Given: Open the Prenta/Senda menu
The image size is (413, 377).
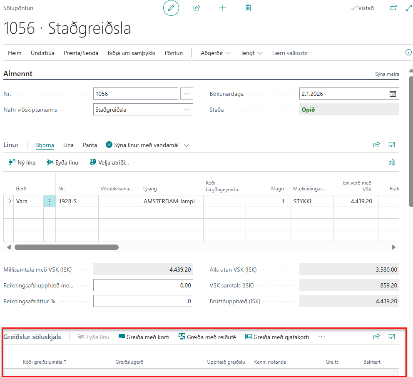Looking at the screenshot, I should pyautogui.click(x=81, y=53).
